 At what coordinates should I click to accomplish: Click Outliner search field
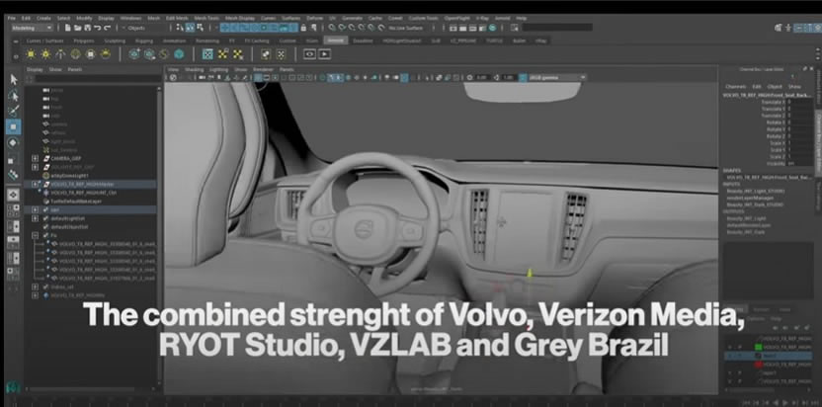coord(97,78)
